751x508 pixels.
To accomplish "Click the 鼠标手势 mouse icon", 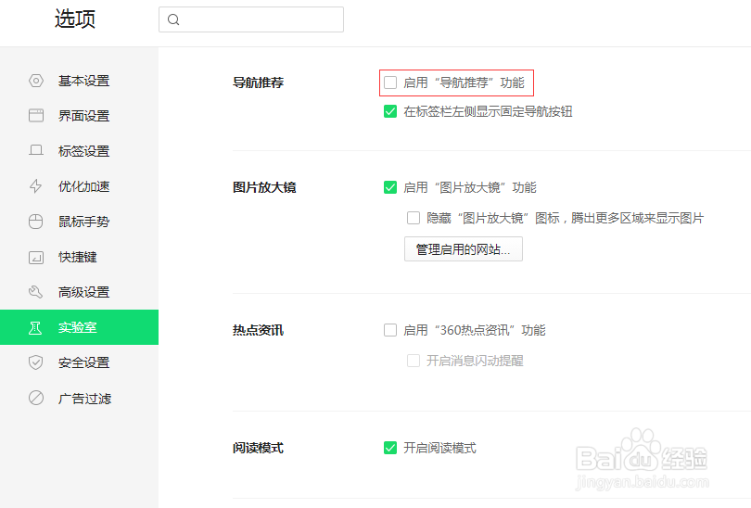I will (36, 222).
